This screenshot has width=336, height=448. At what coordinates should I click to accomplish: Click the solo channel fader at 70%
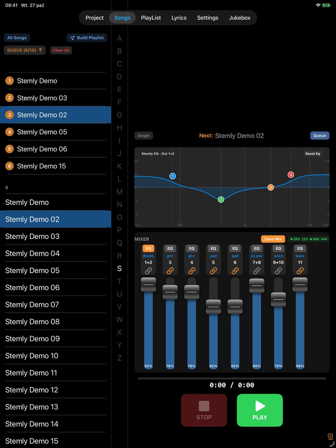click(278, 300)
